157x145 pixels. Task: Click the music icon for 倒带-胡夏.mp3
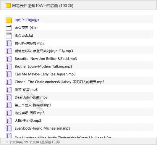[9, 90]
